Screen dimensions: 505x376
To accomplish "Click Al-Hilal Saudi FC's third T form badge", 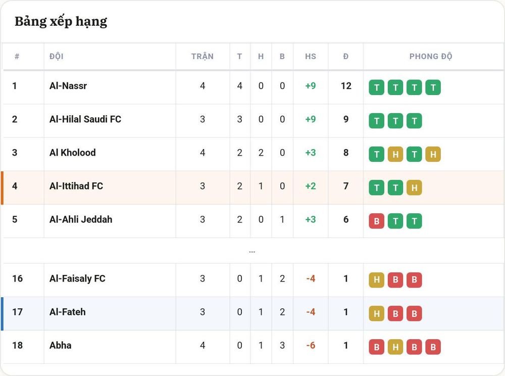I will (414, 121).
